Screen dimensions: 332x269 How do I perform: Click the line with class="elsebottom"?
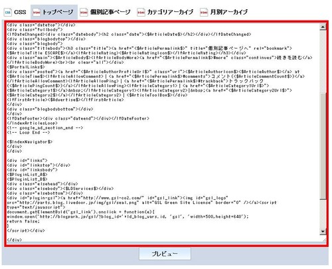click(45, 193)
